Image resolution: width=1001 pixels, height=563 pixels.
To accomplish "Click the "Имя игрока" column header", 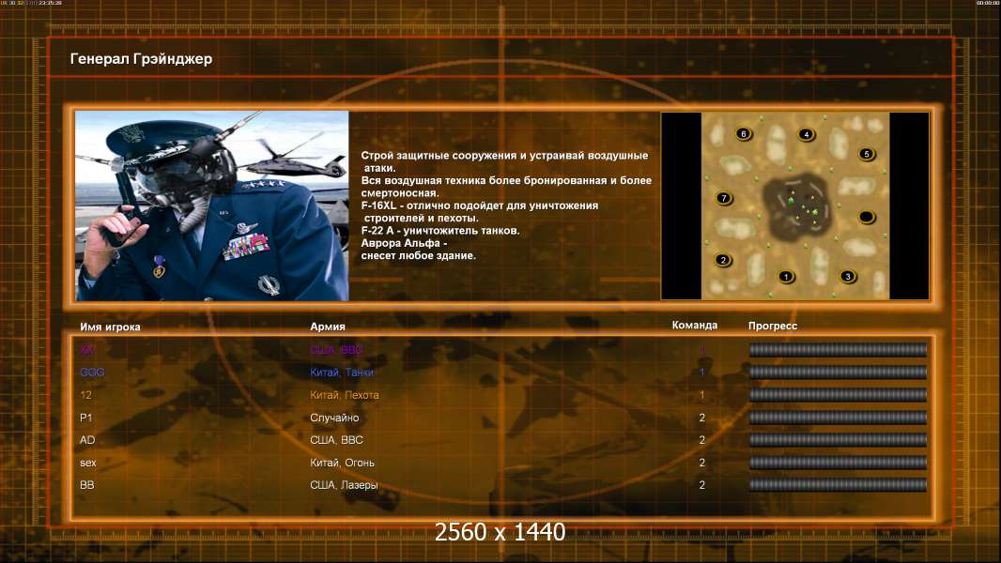I will click(x=110, y=327).
